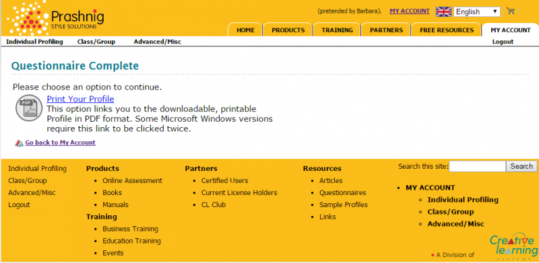Click the Print Your Profile link

point(80,99)
